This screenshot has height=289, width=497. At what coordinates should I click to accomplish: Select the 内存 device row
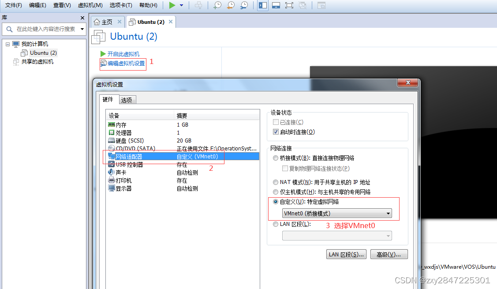pyautogui.click(x=183, y=125)
